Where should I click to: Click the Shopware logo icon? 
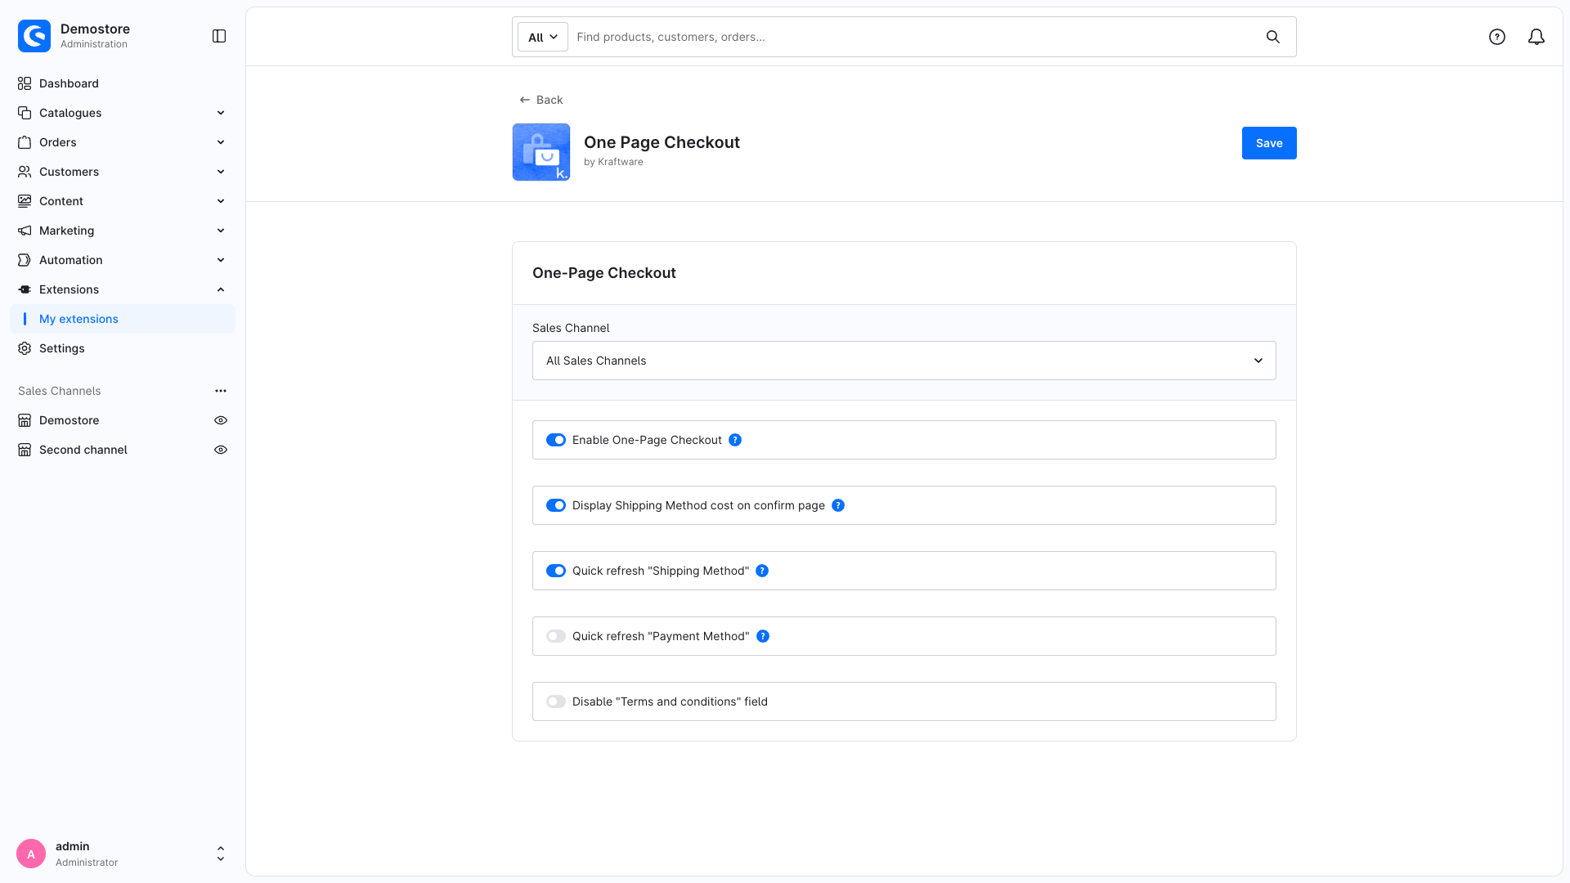[x=34, y=36]
